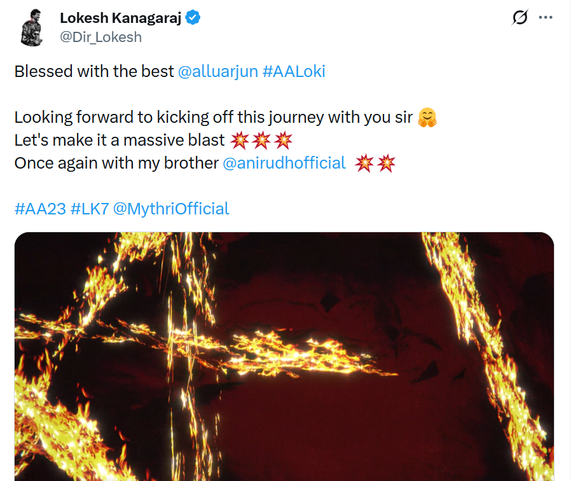Click the "Let's make it a massive blast" text

[120, 140]
